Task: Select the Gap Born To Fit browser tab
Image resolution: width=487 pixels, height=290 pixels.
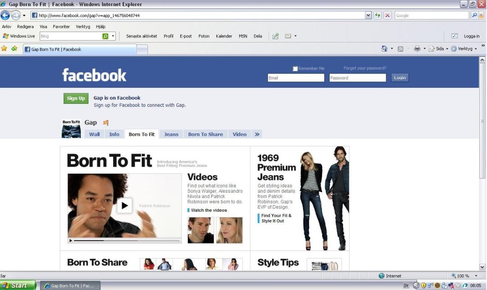Action: tap(80, 49)
